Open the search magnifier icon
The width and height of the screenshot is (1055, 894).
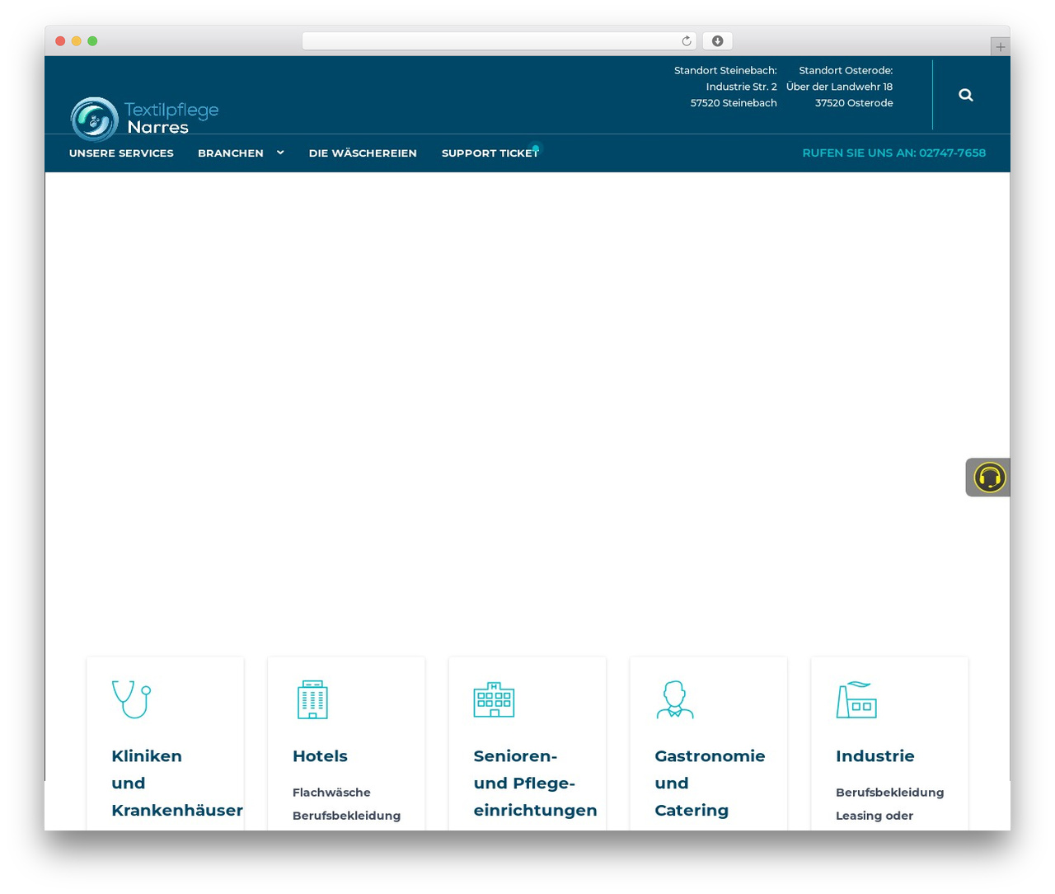pyautogui.click(x=966, y=95)
